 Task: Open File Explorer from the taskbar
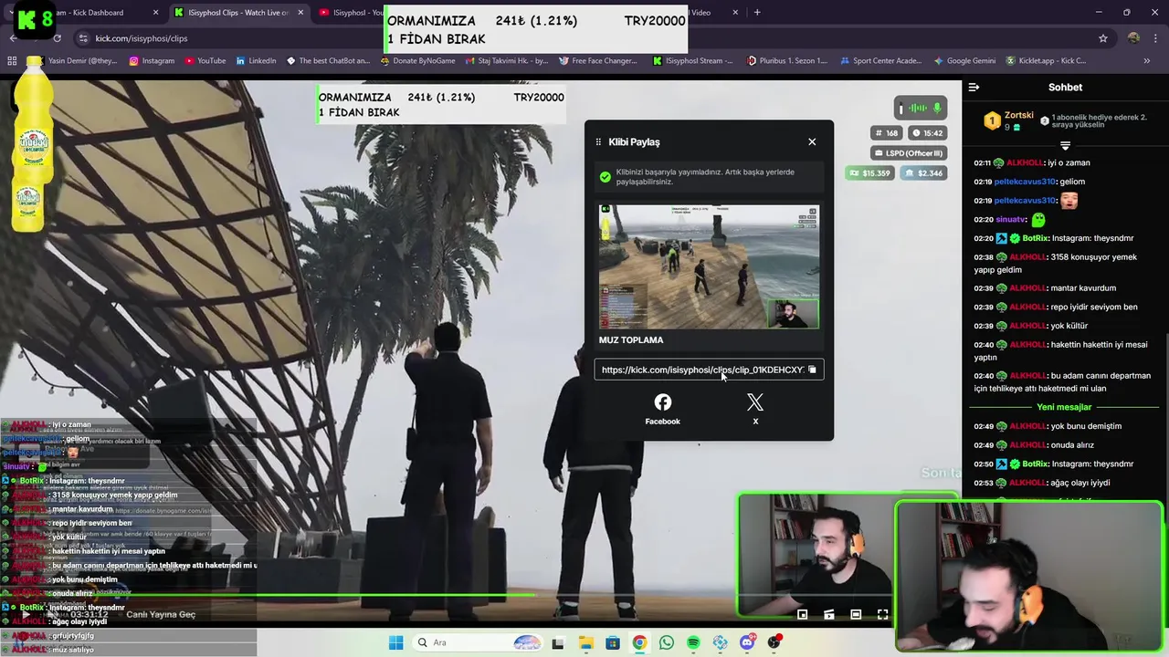[585, 642]
